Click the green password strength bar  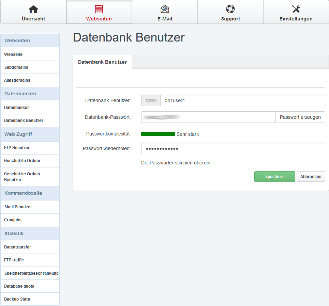point(158,134)
